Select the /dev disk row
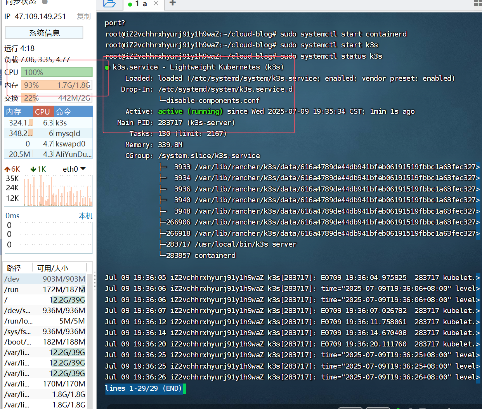 (45, 279)
